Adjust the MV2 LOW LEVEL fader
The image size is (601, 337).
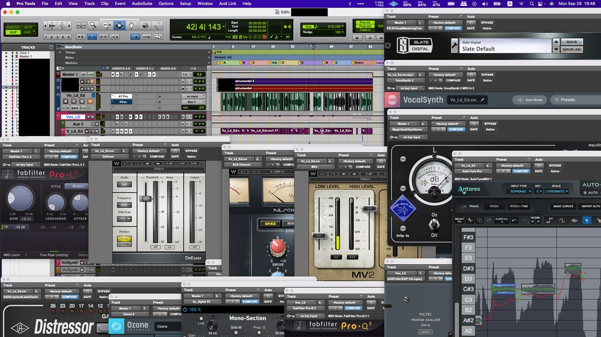click(319, 236)
